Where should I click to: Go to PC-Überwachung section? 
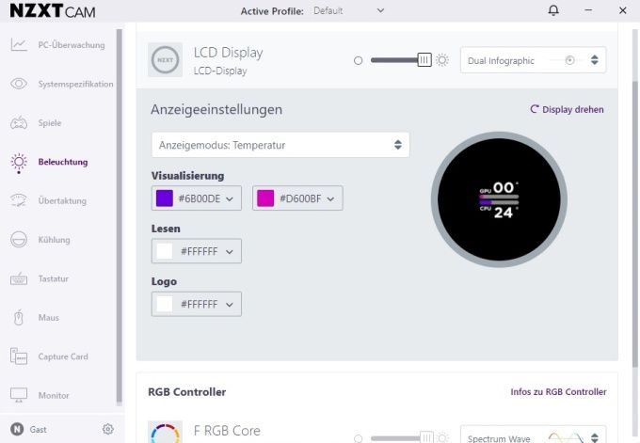(72, 45)
